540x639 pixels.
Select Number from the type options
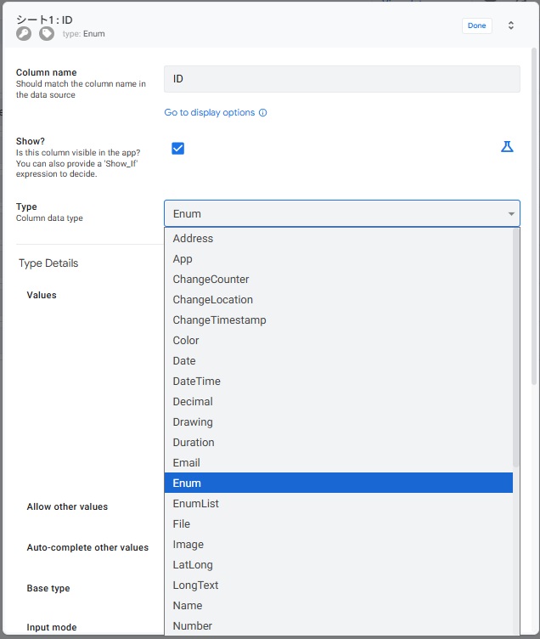(x=193, y=626)
